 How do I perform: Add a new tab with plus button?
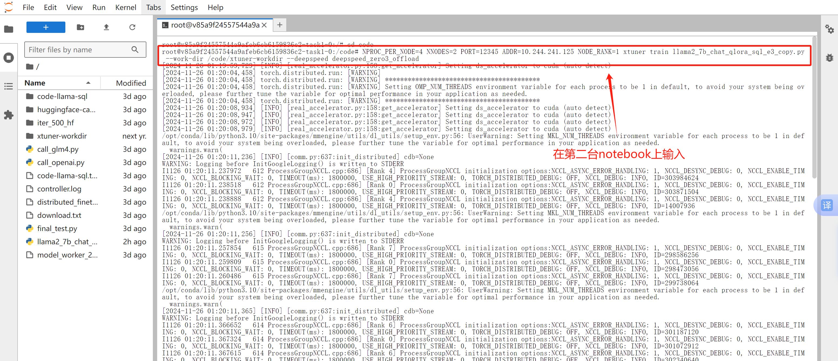pyautogui.click(x=280, y=25)
